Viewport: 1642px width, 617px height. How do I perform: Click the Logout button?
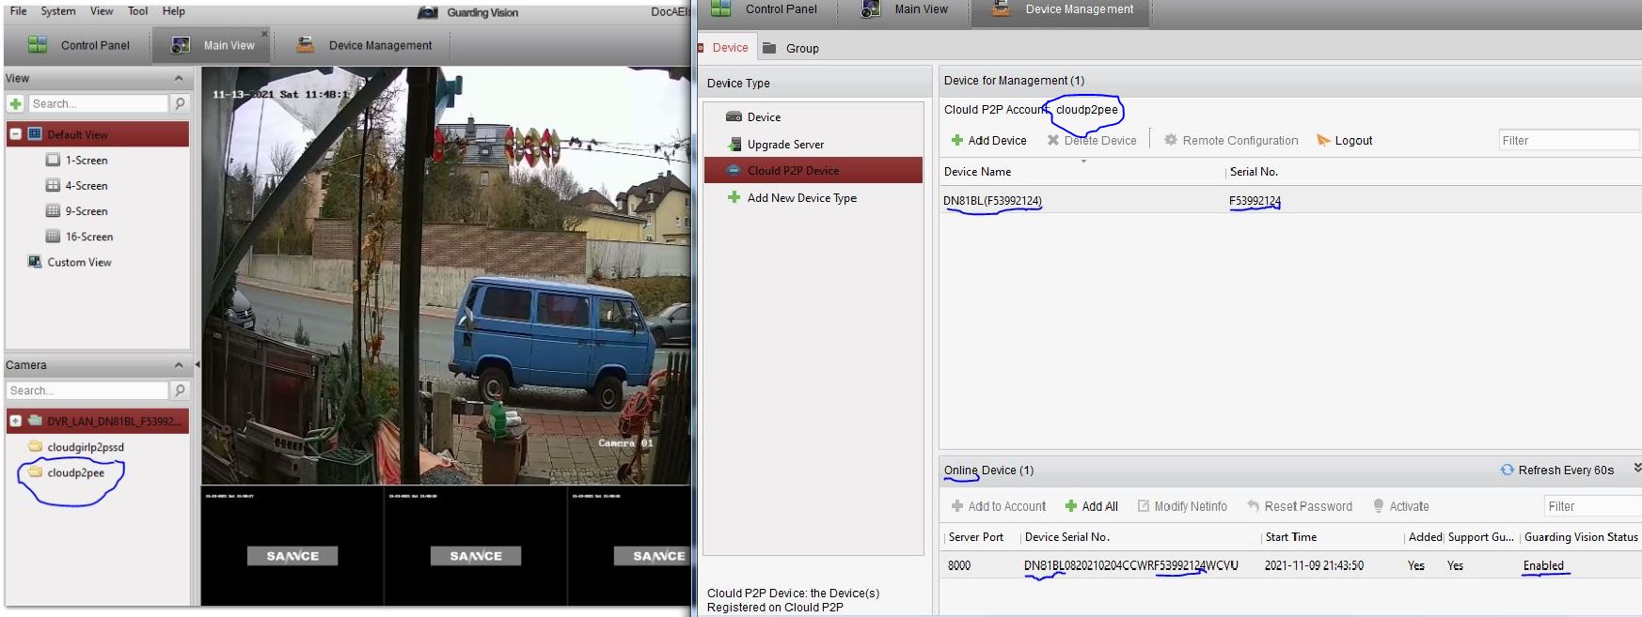pyautogui.click(x=1345, y=141)
